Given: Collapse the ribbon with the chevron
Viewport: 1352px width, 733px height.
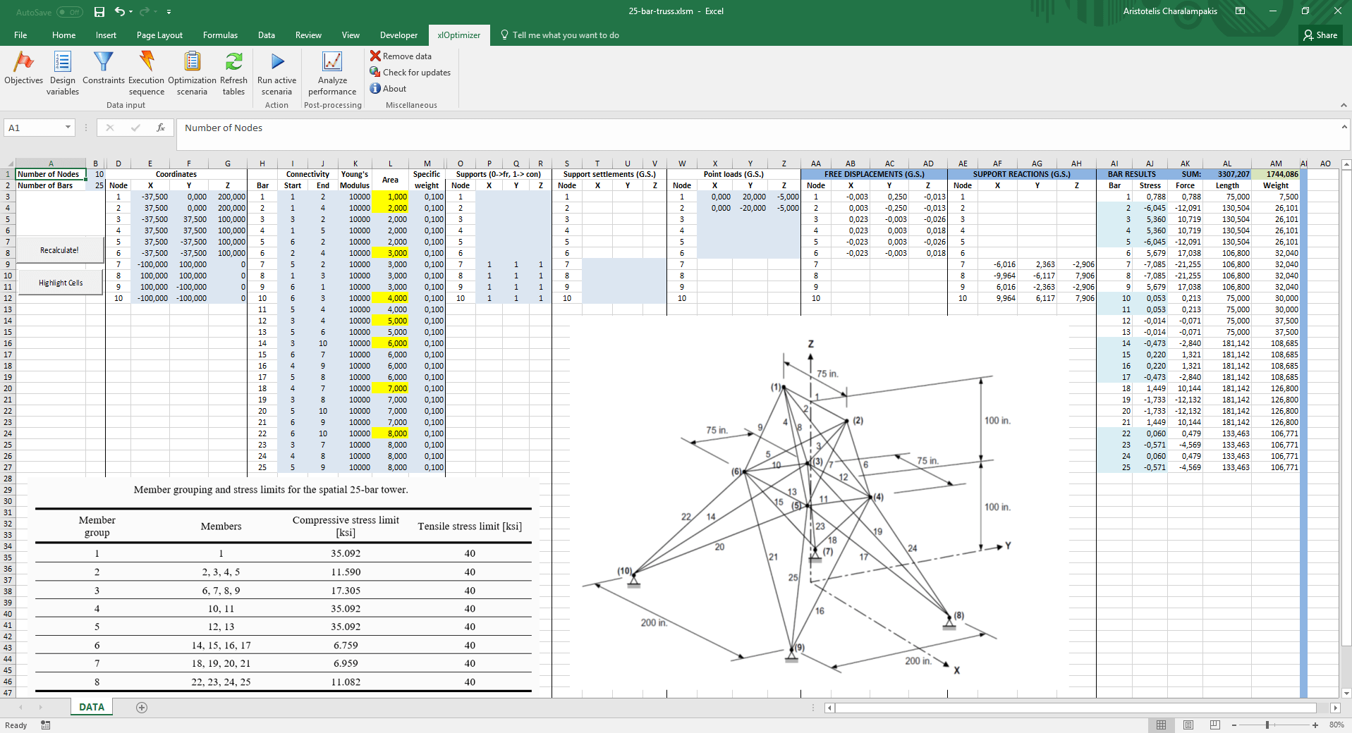Looking at the screenshot, I should click(x=1344, y=105).
